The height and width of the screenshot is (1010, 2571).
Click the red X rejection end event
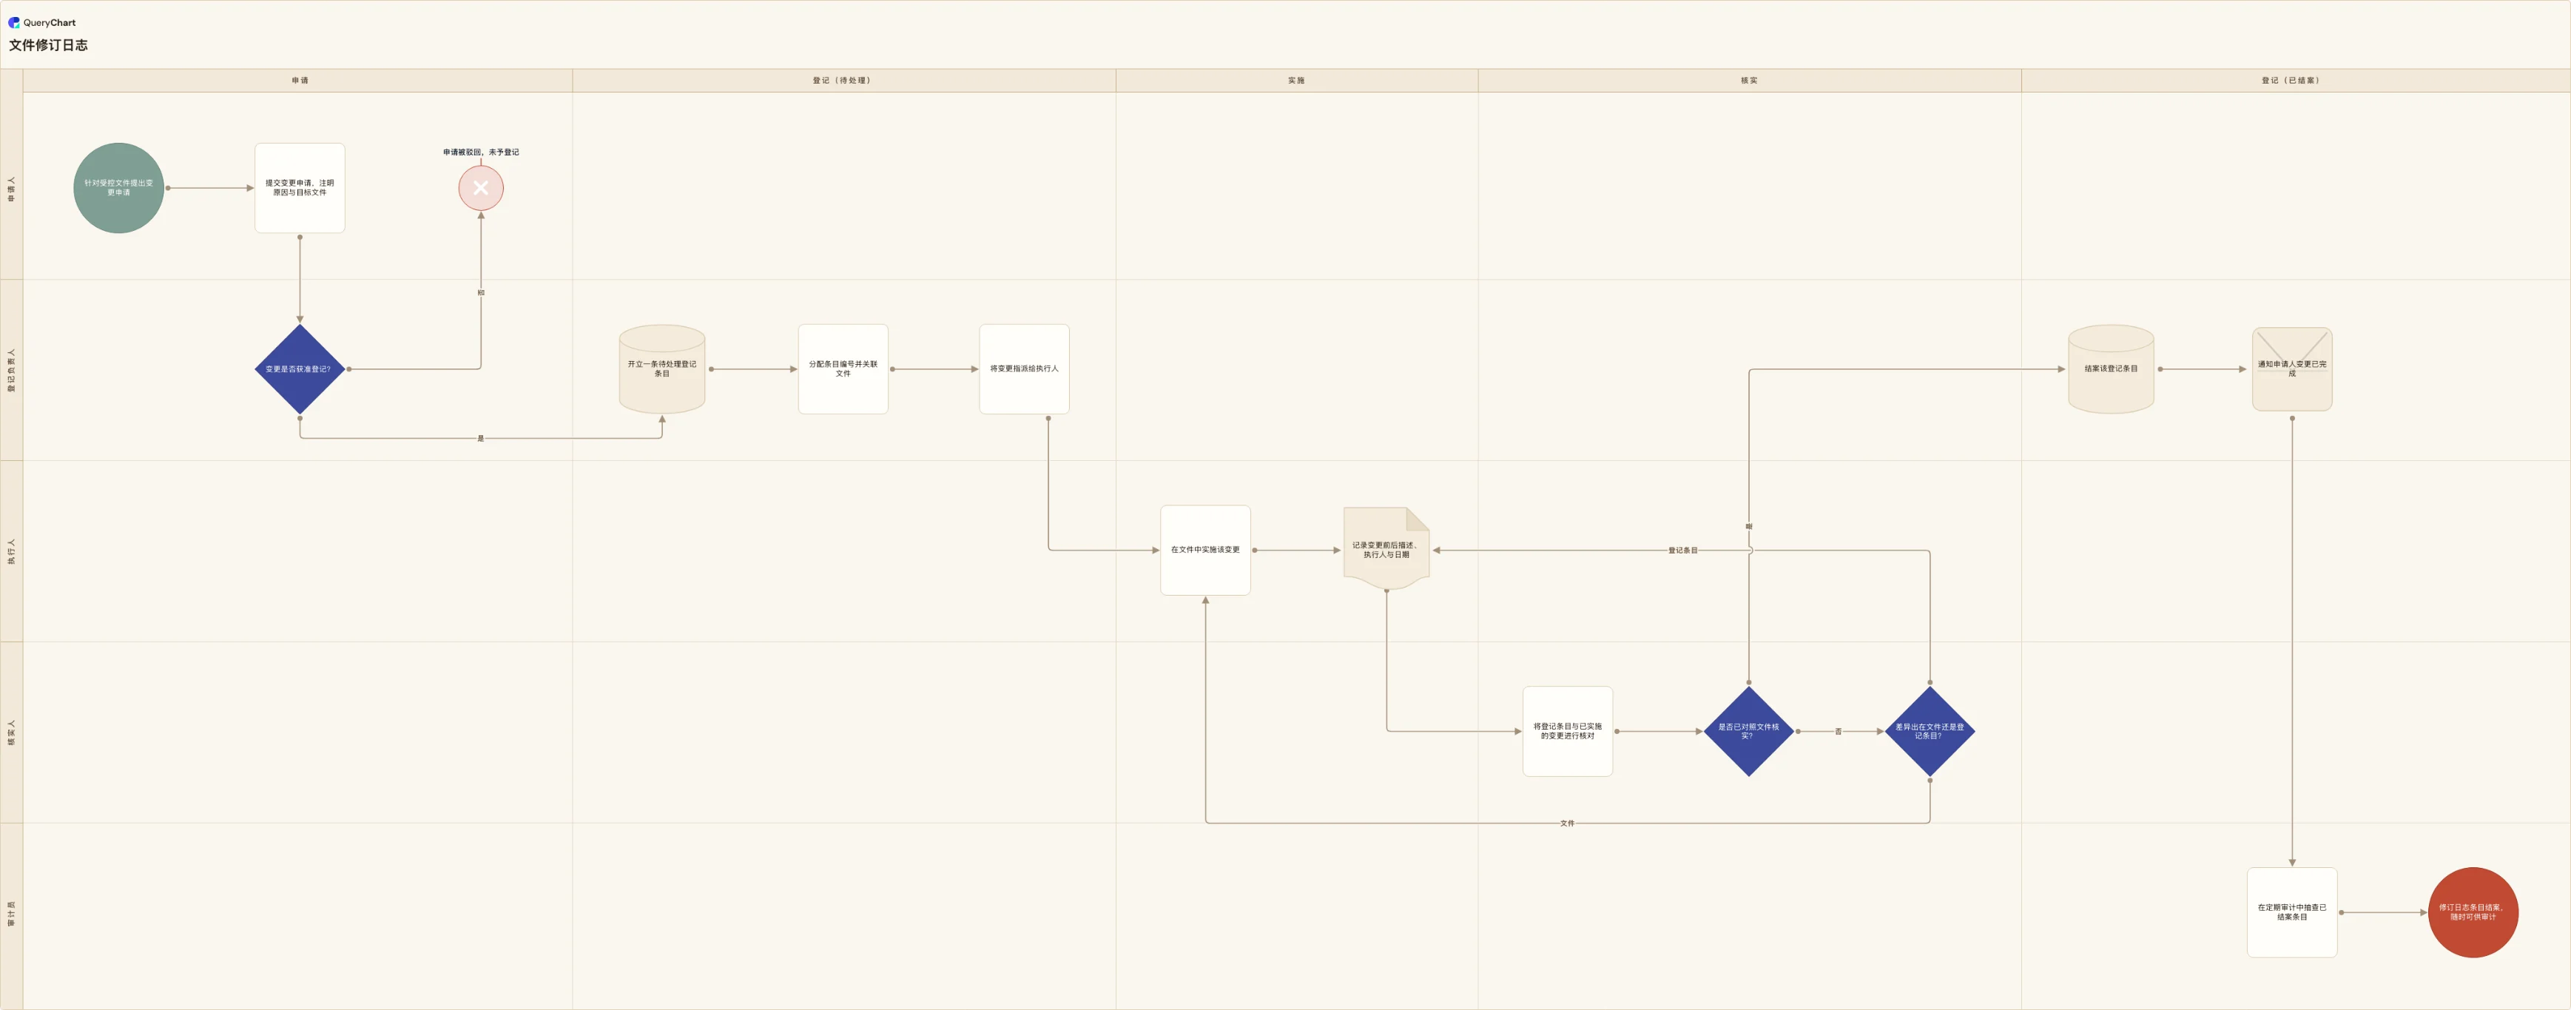point(481,188)
